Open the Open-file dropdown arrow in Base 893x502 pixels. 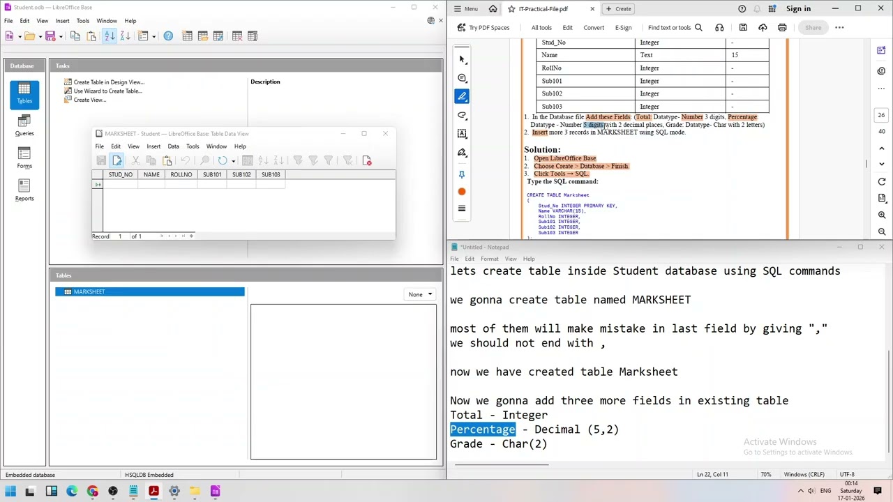tap(40, 36)
